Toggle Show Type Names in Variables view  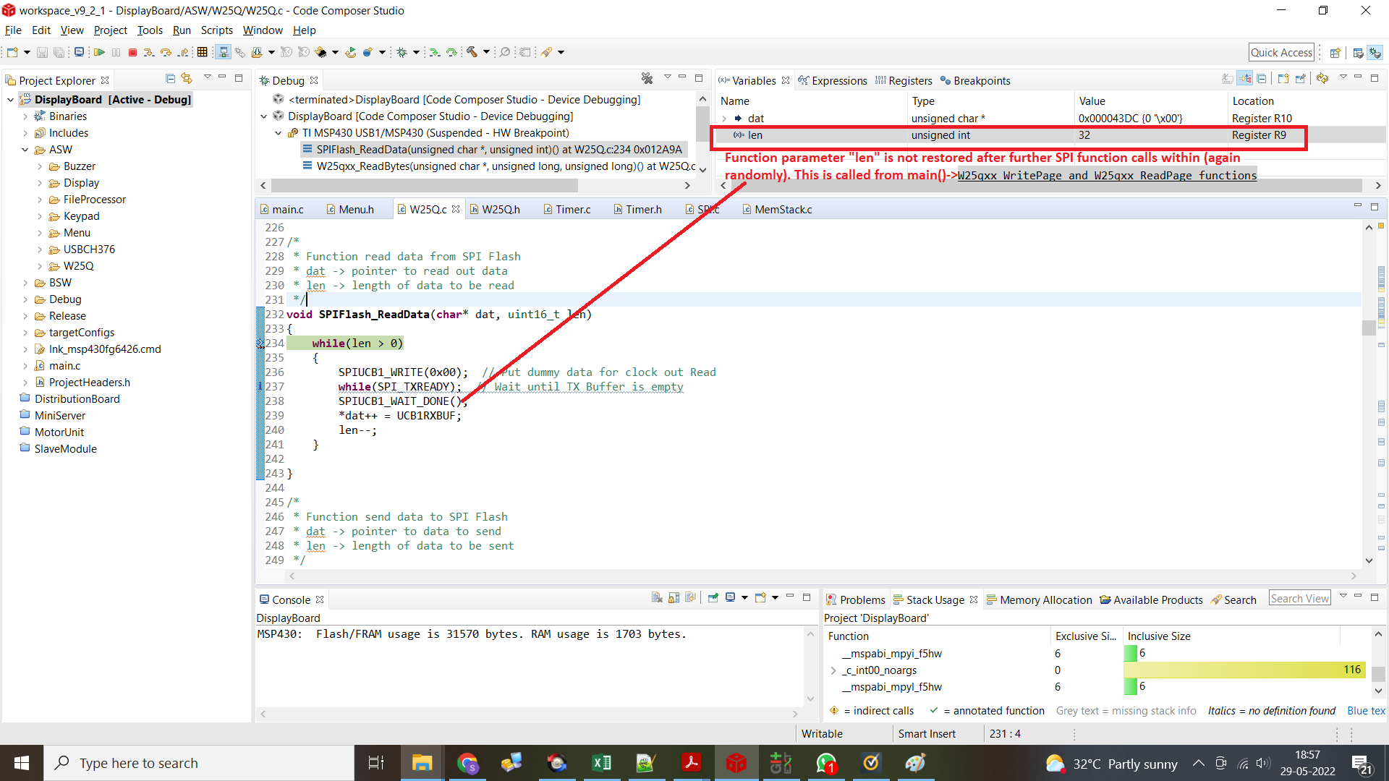(x=1228, y=78)
